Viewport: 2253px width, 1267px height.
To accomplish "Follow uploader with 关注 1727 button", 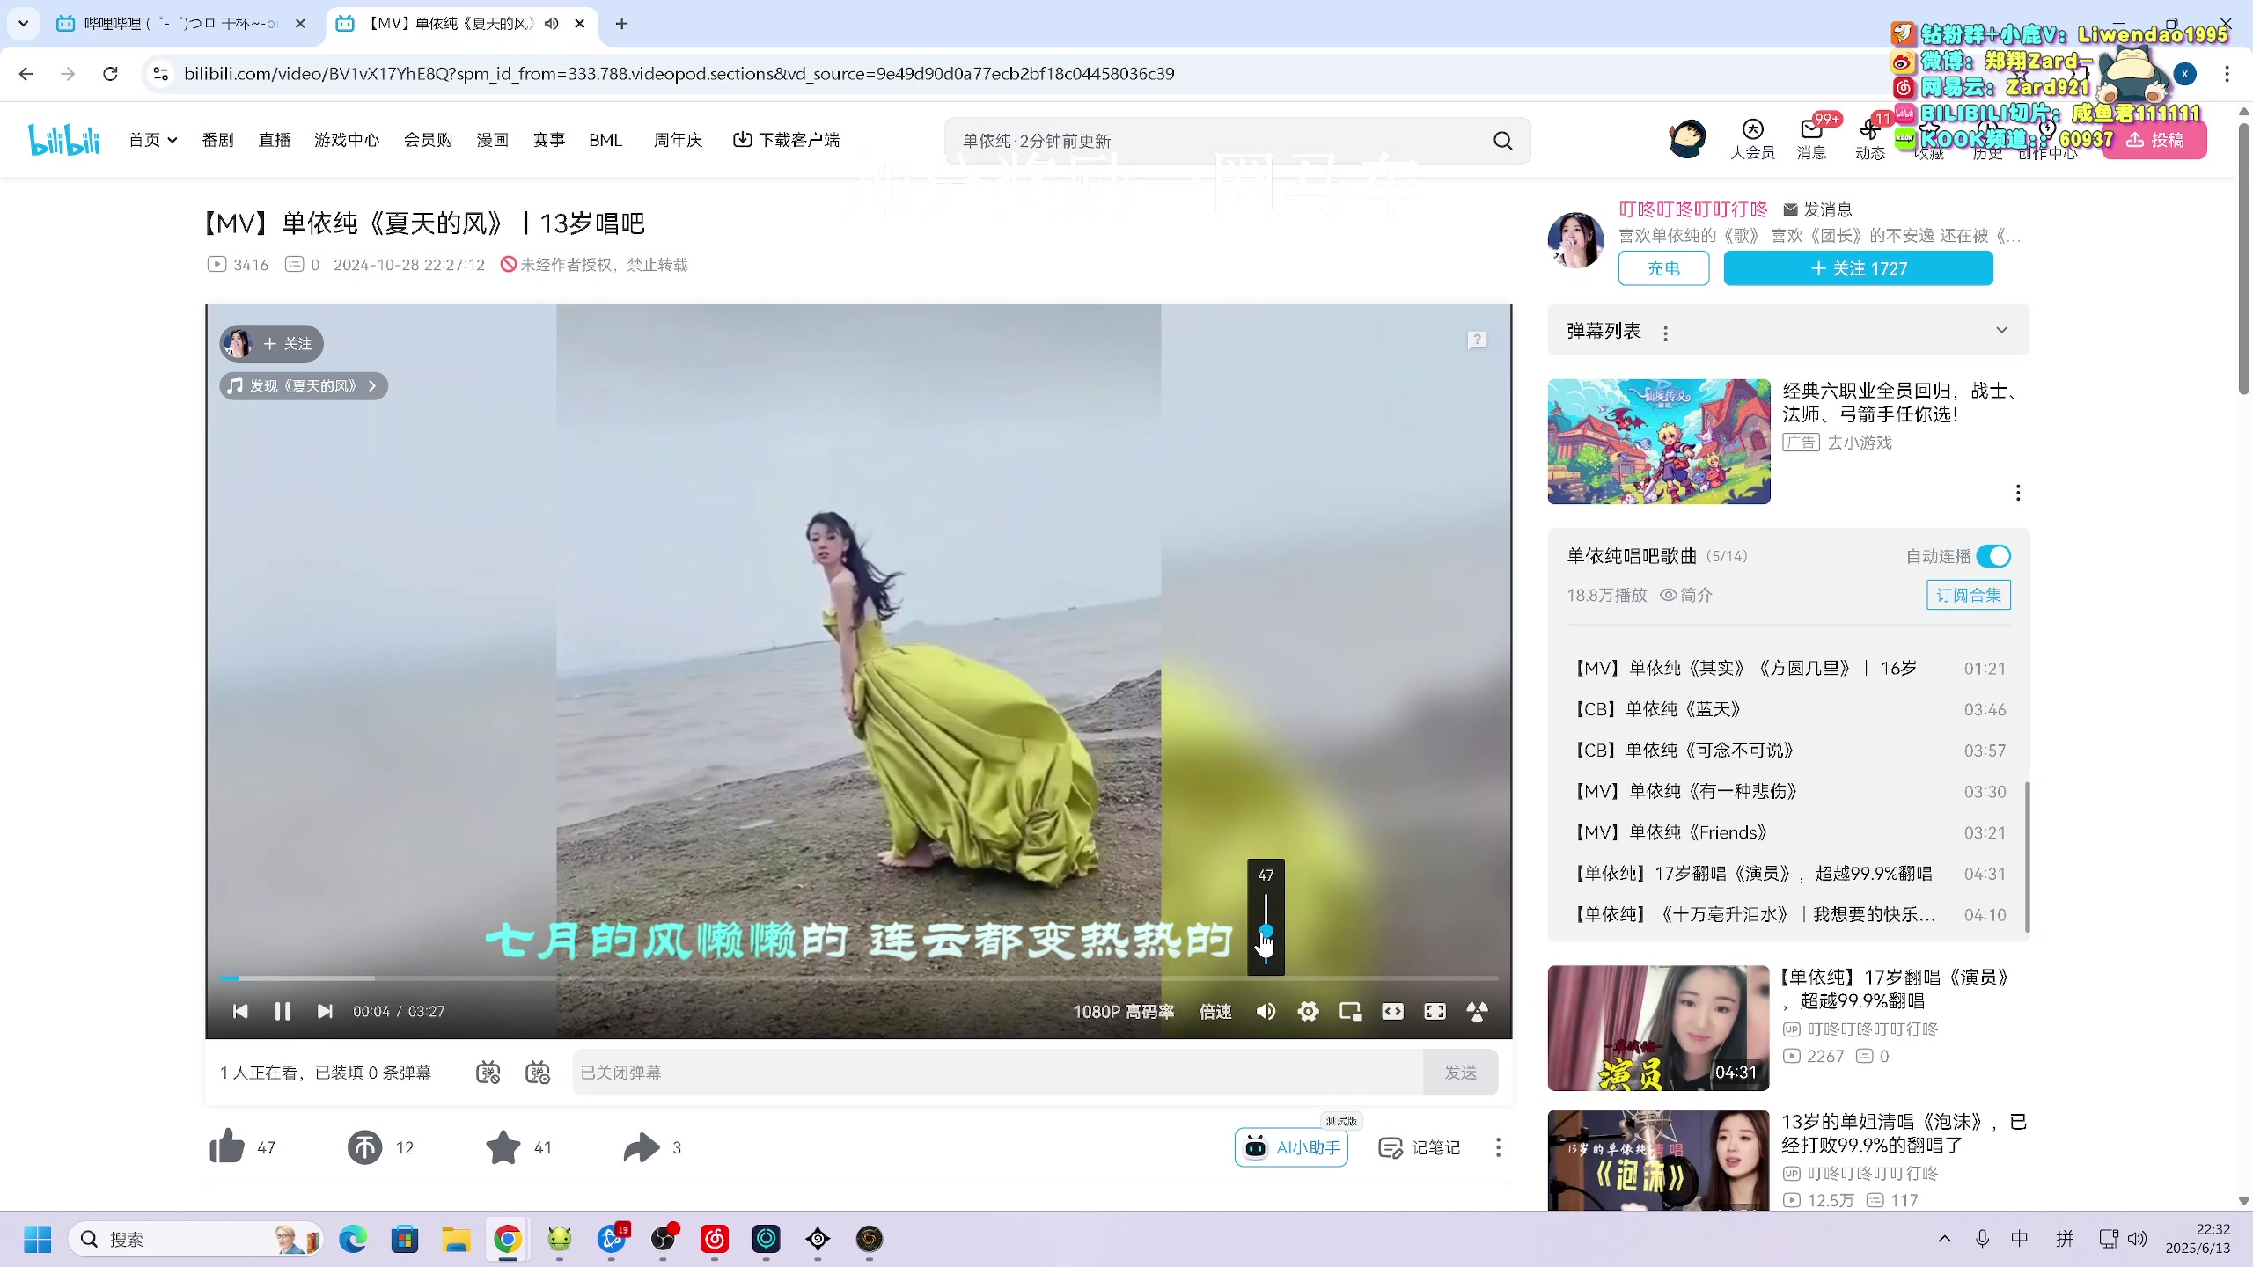I will tap(1858, 268).
